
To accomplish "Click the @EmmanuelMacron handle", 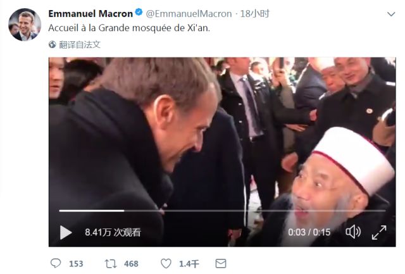I will [189, 14].
